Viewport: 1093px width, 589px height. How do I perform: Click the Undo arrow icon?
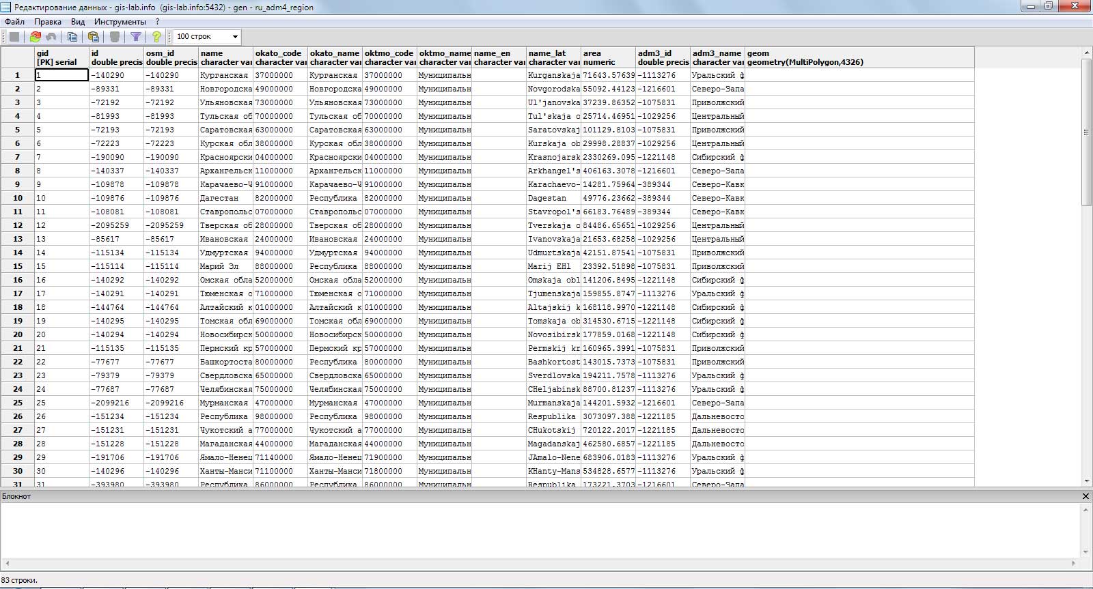pos(51,37)
